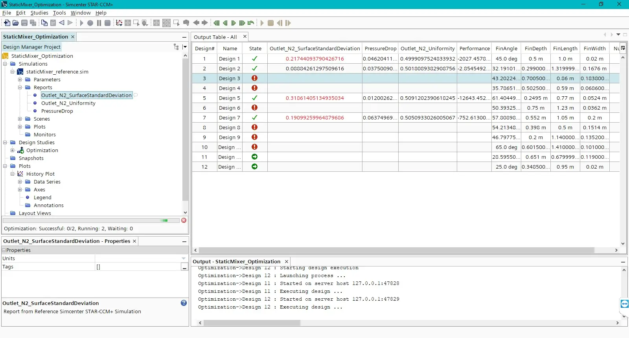Select the PressureDrop report in tree
629x338 pixels.
click(57, 111)
